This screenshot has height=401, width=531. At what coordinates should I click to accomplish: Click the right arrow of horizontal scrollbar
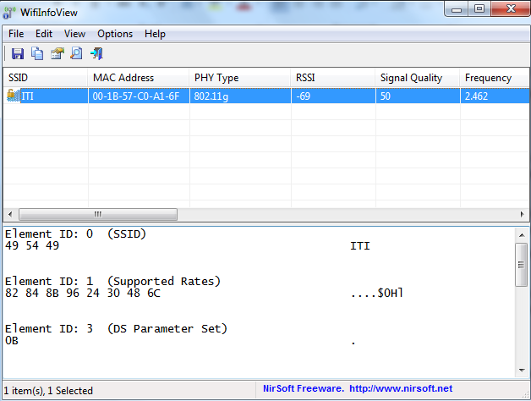(522, 214)
